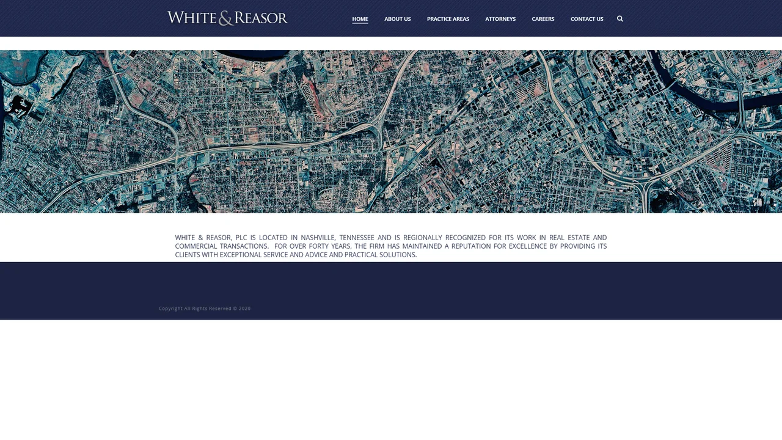Open the Contact Us page link
Image resolution: width=782 pixels, height=440 pixels.
click(586, 19)
